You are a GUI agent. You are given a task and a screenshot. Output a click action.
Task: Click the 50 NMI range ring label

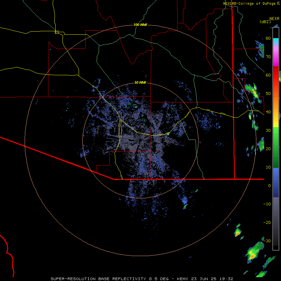click(x=140, y=82)
